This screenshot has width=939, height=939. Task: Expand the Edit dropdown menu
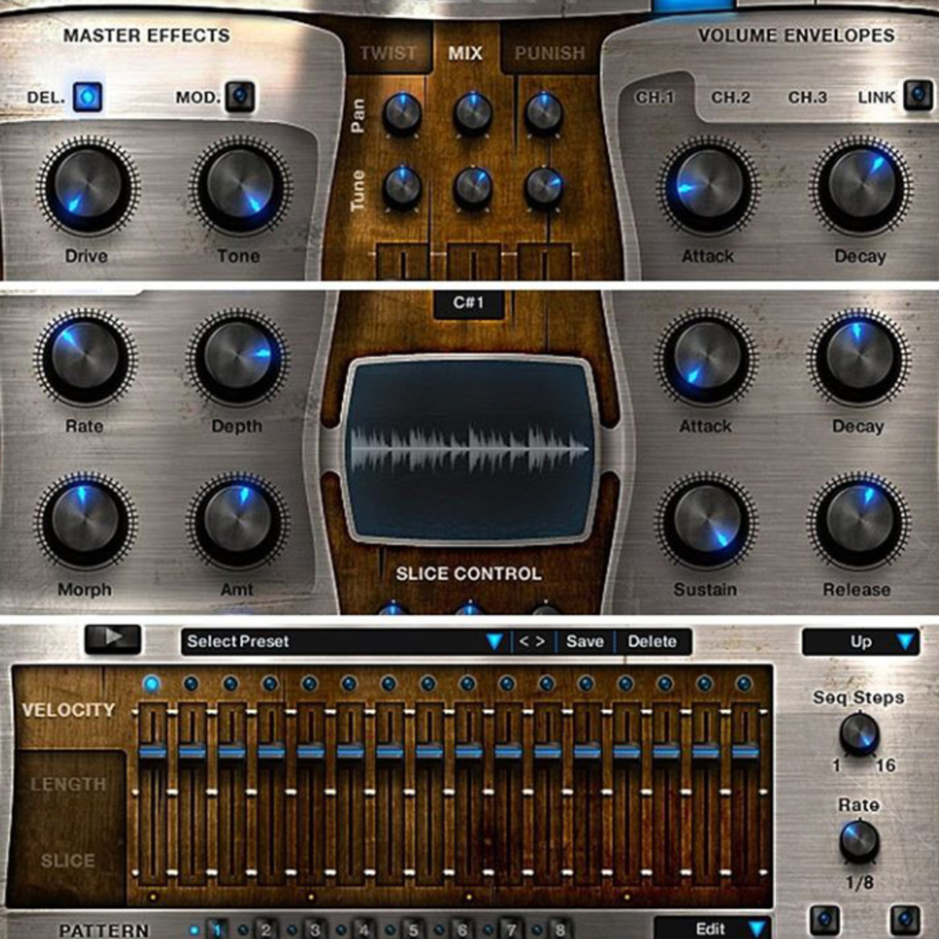click(712, 928)
